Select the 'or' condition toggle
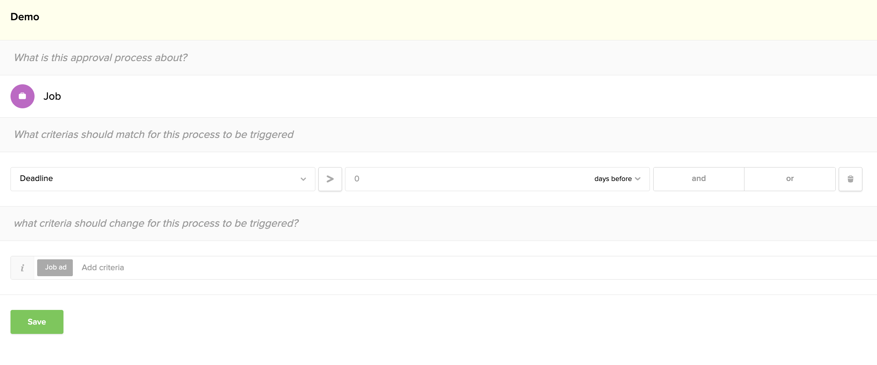 [x=790, y=179]
